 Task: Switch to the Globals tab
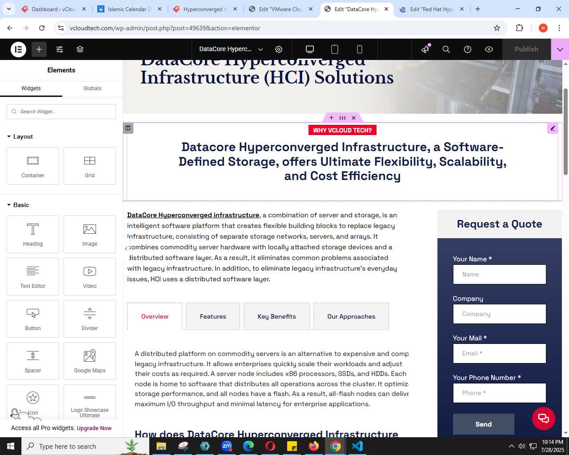pyautogui.click(x=92, y=88)
